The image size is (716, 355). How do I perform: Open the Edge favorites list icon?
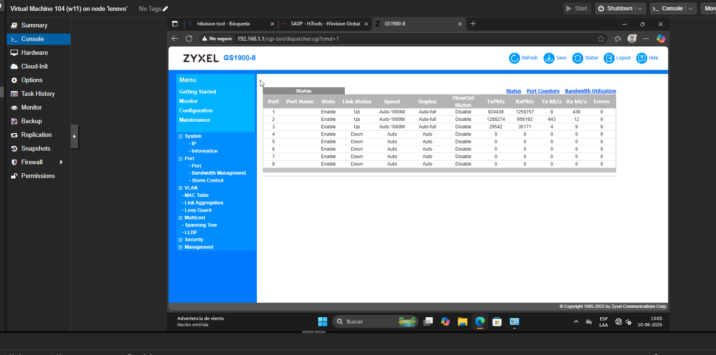(x=618, y=39)
